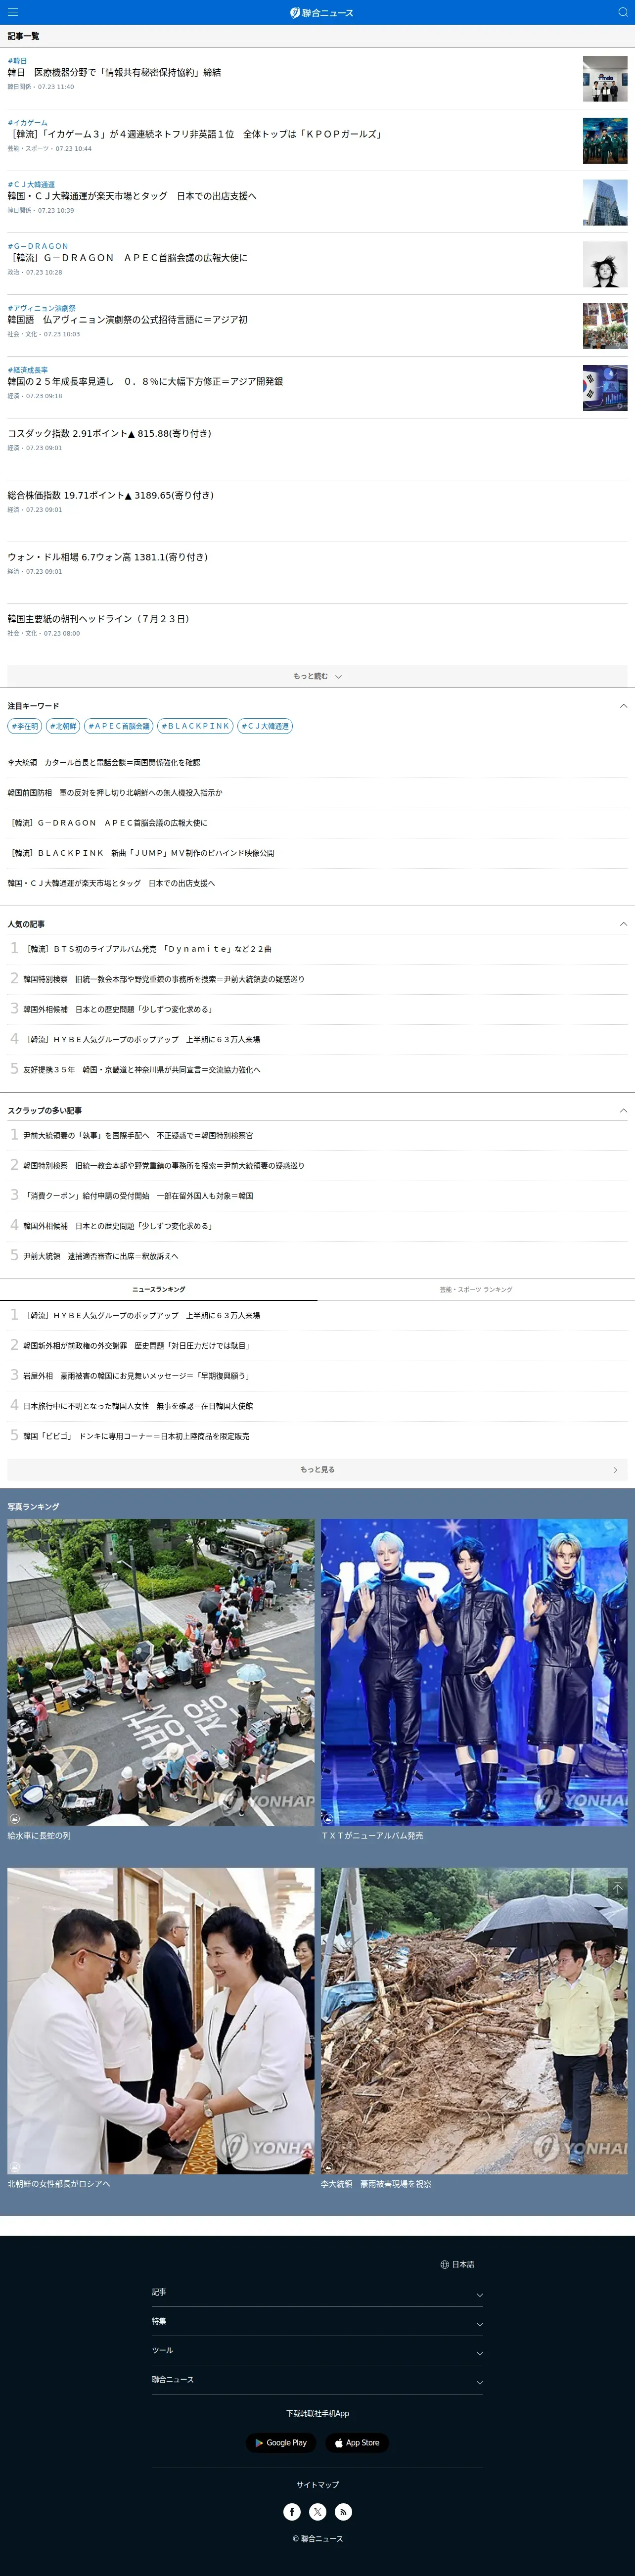Image resolution: width=635 pixels, height=2576 pixels.
Task: Select the ニュースランキング tab
Action: [159, 1289]
